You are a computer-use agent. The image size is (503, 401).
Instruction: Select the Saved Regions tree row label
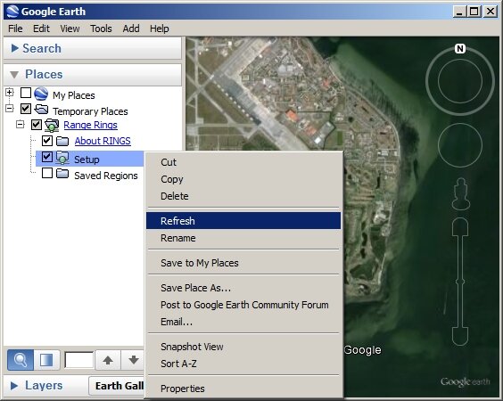(106, 176)
